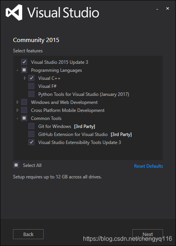
Task: Click the Community 2015 heading
Action: coord(36,40)
